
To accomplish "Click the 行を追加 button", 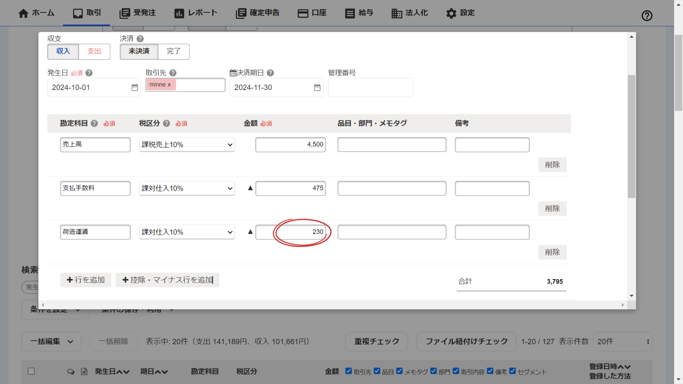I will (x=86, y=280).
